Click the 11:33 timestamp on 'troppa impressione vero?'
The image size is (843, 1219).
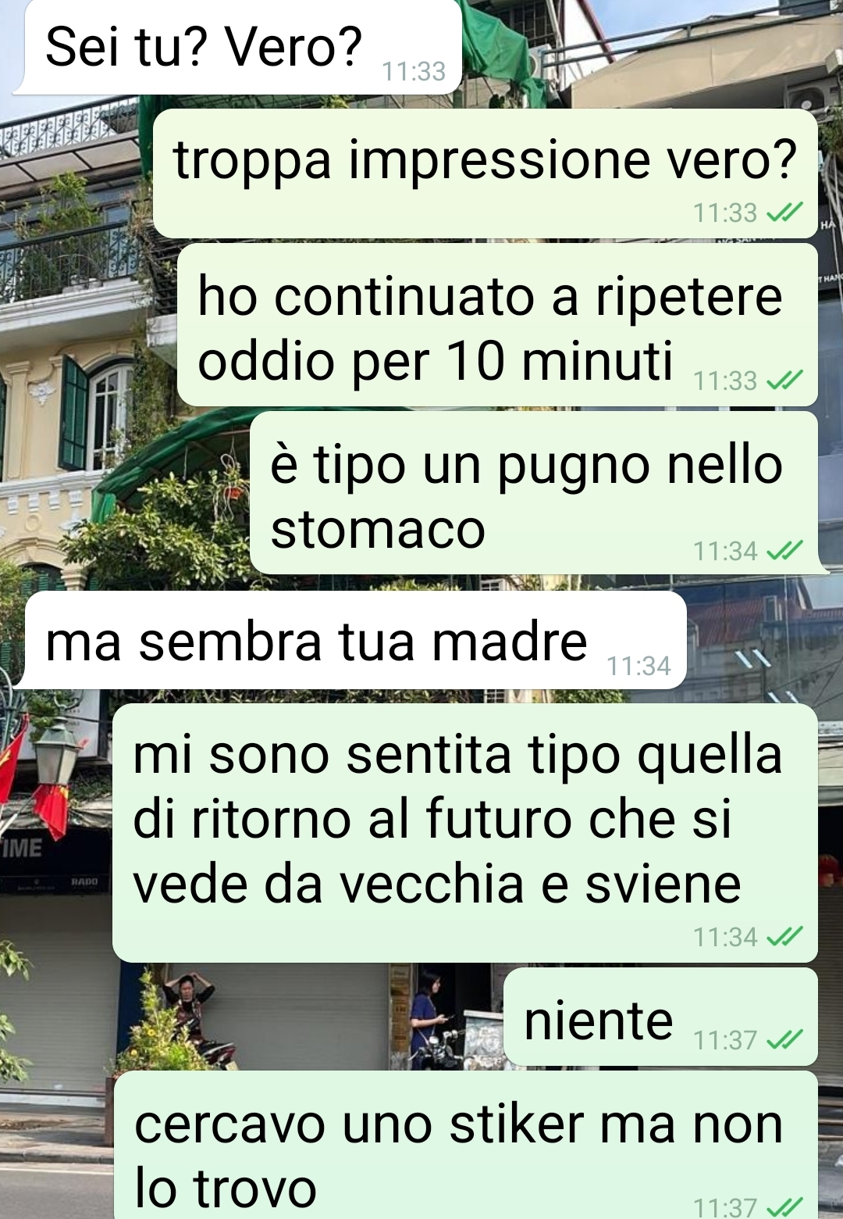(x=725, y=213)
